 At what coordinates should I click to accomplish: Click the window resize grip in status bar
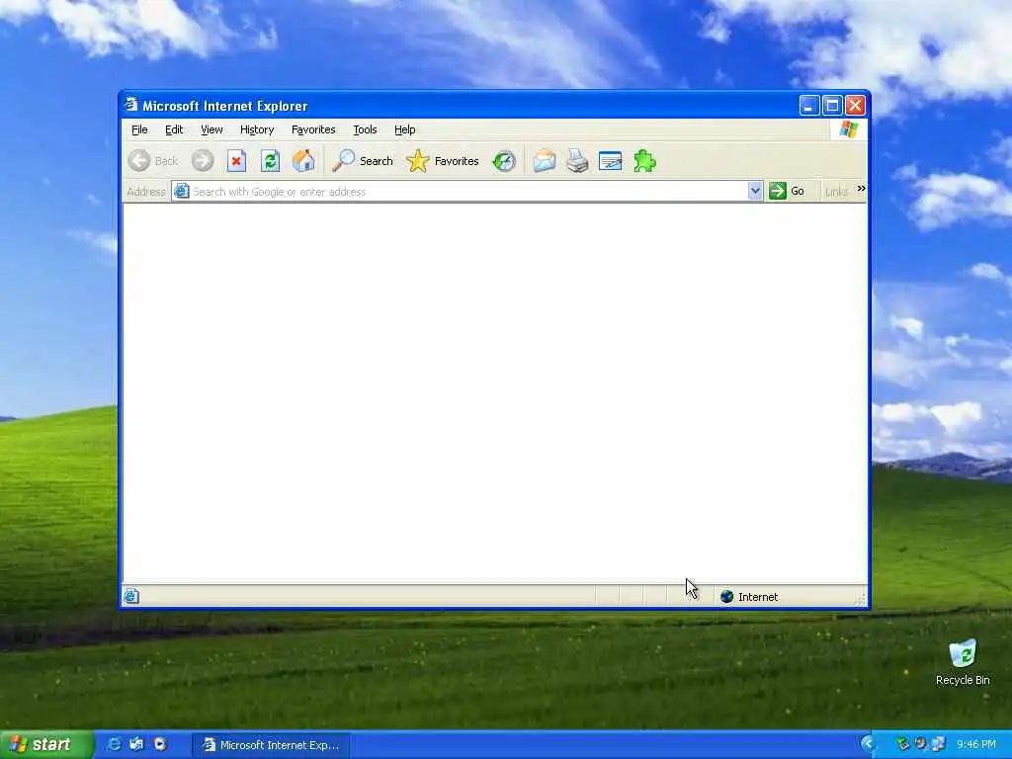point(861,600)
